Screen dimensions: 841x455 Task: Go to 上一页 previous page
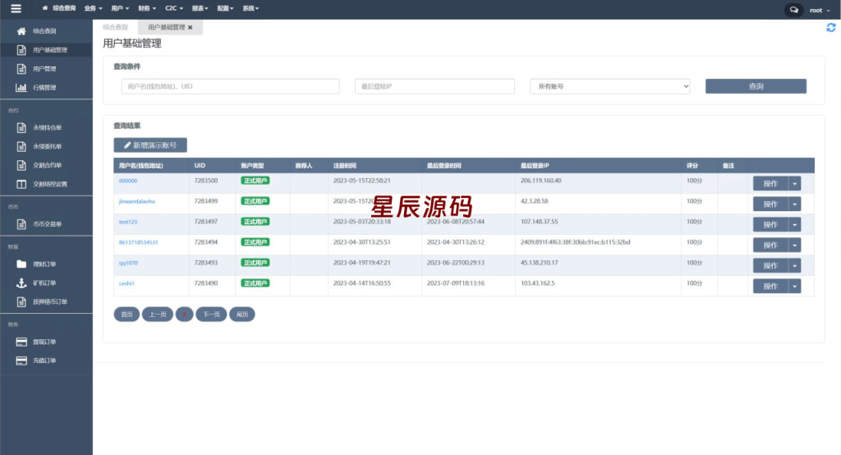158,315
